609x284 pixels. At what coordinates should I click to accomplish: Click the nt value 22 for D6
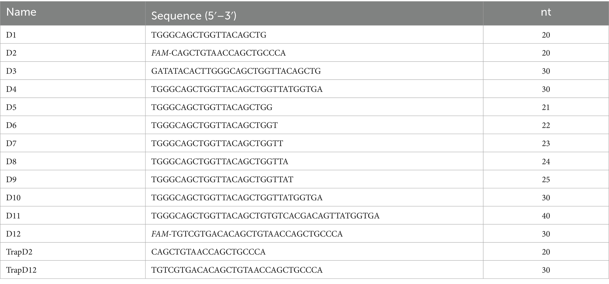click(546, 126)
